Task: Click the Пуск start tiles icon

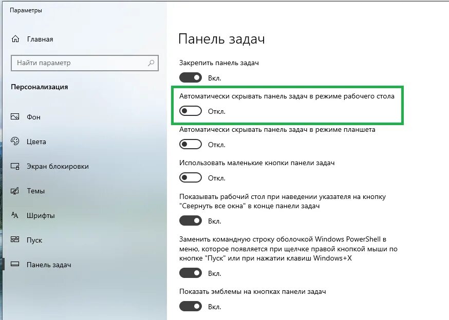Action: point(15,239)
